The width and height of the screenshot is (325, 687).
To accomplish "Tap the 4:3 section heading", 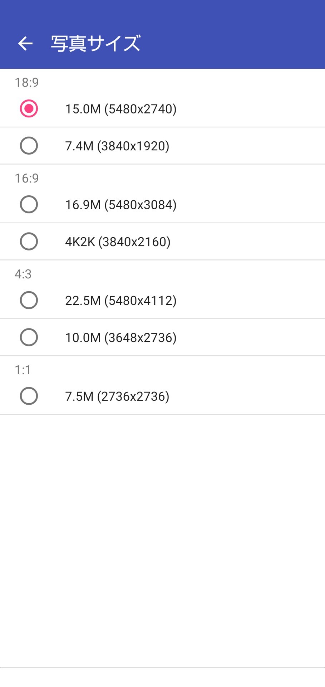I will 23,274.
